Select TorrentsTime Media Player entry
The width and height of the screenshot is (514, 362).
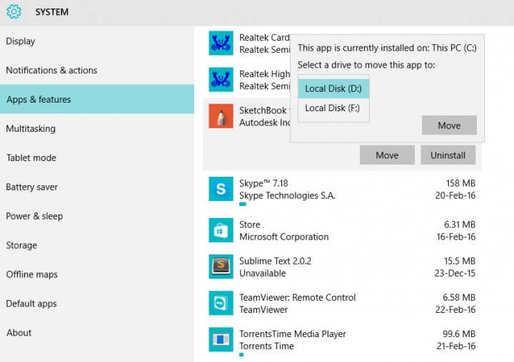point(342,341)
